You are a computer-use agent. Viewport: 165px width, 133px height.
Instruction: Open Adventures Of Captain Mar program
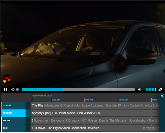coord(62,106)
